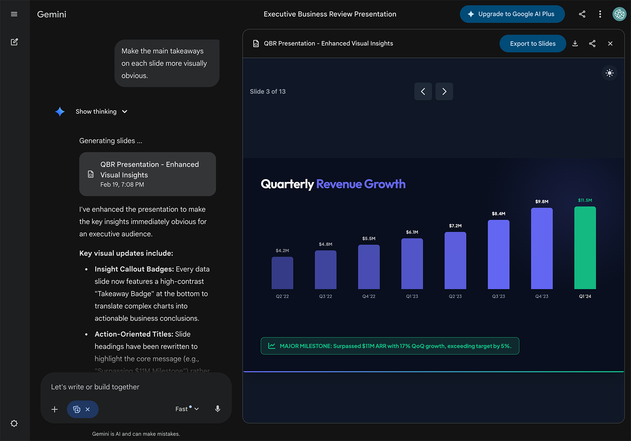Viewport: 631px width, 441px height.
Task: Go to the previous slide
Action: [423, 92]
